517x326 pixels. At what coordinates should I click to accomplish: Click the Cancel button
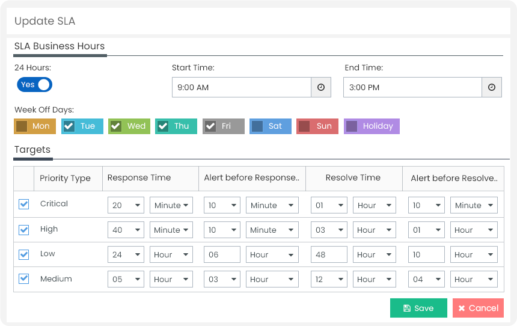[x=478, y=308]
